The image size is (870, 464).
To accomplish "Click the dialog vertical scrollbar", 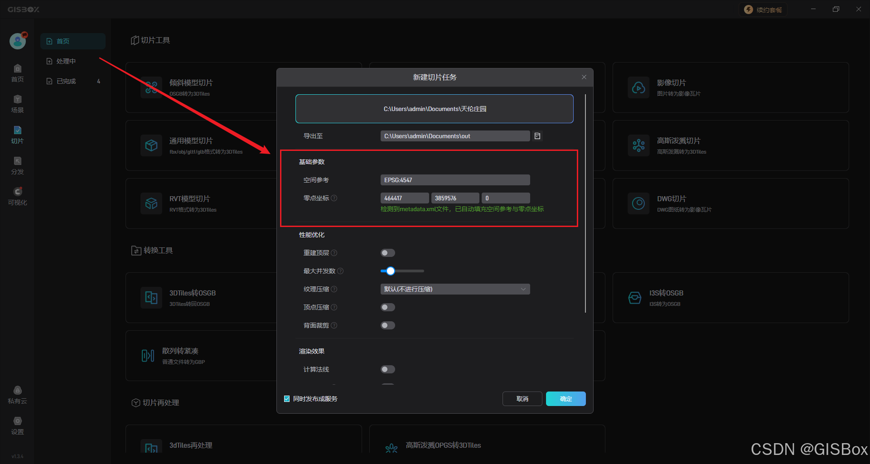I will tap(585, 203).
